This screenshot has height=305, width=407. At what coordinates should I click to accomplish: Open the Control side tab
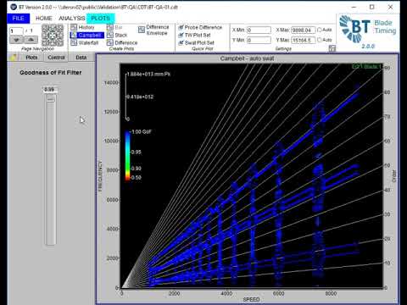coord(56,58)
